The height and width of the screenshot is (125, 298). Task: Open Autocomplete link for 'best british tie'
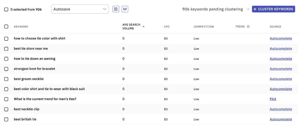tap(281, 119)
